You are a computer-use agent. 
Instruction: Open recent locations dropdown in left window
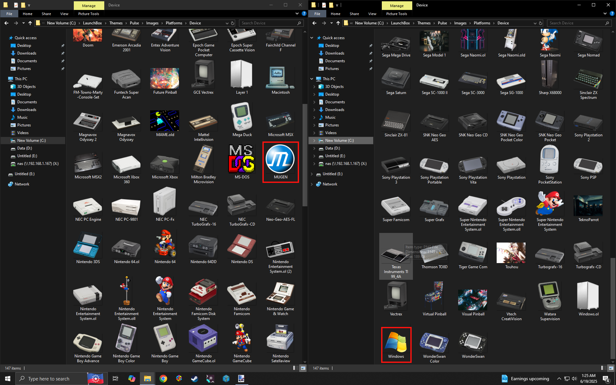pos(23,23)
